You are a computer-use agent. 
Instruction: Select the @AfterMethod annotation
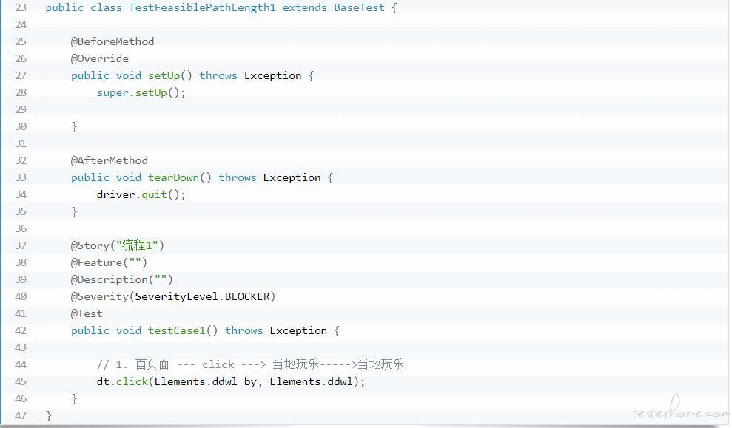110,161
